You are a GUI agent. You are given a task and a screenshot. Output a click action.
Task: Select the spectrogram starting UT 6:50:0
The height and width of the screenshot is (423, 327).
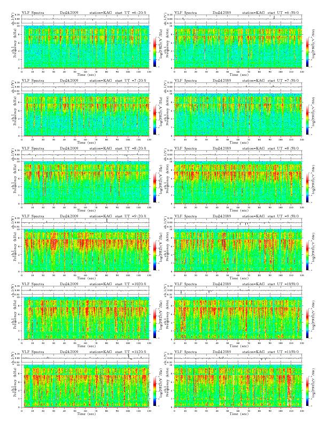coord(238,47)
